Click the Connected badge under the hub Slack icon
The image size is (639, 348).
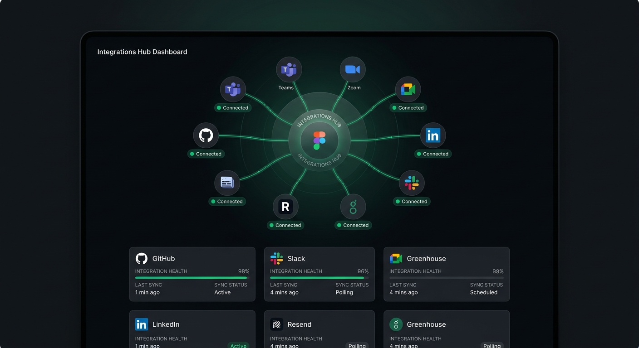tap(412, 202)
